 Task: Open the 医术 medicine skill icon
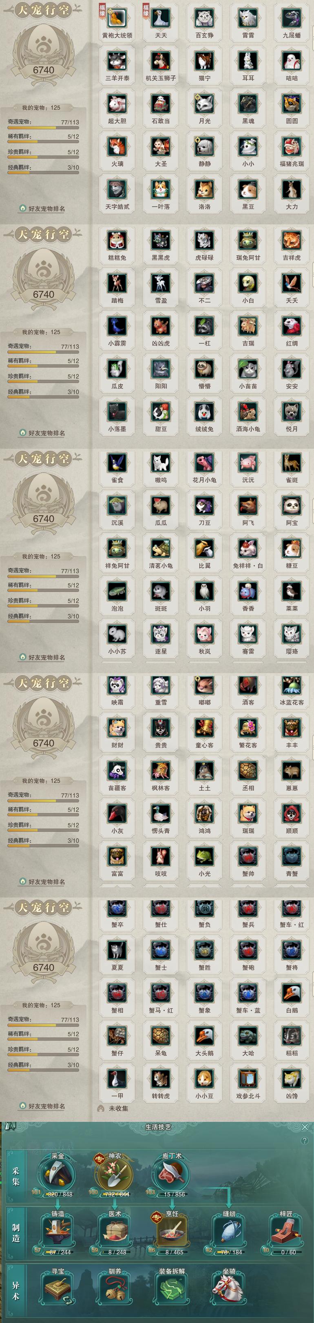pos(115,1231)
